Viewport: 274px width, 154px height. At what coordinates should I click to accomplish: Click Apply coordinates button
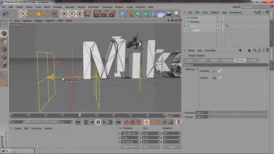tap(172, 147)
